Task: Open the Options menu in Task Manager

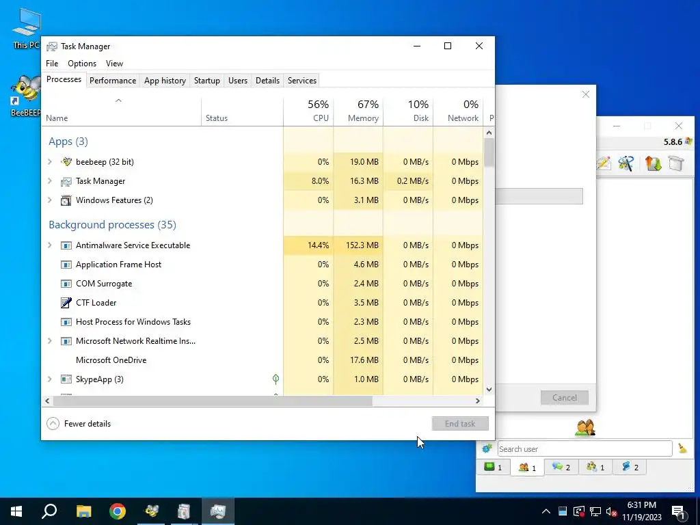Action: coord(82,64)
